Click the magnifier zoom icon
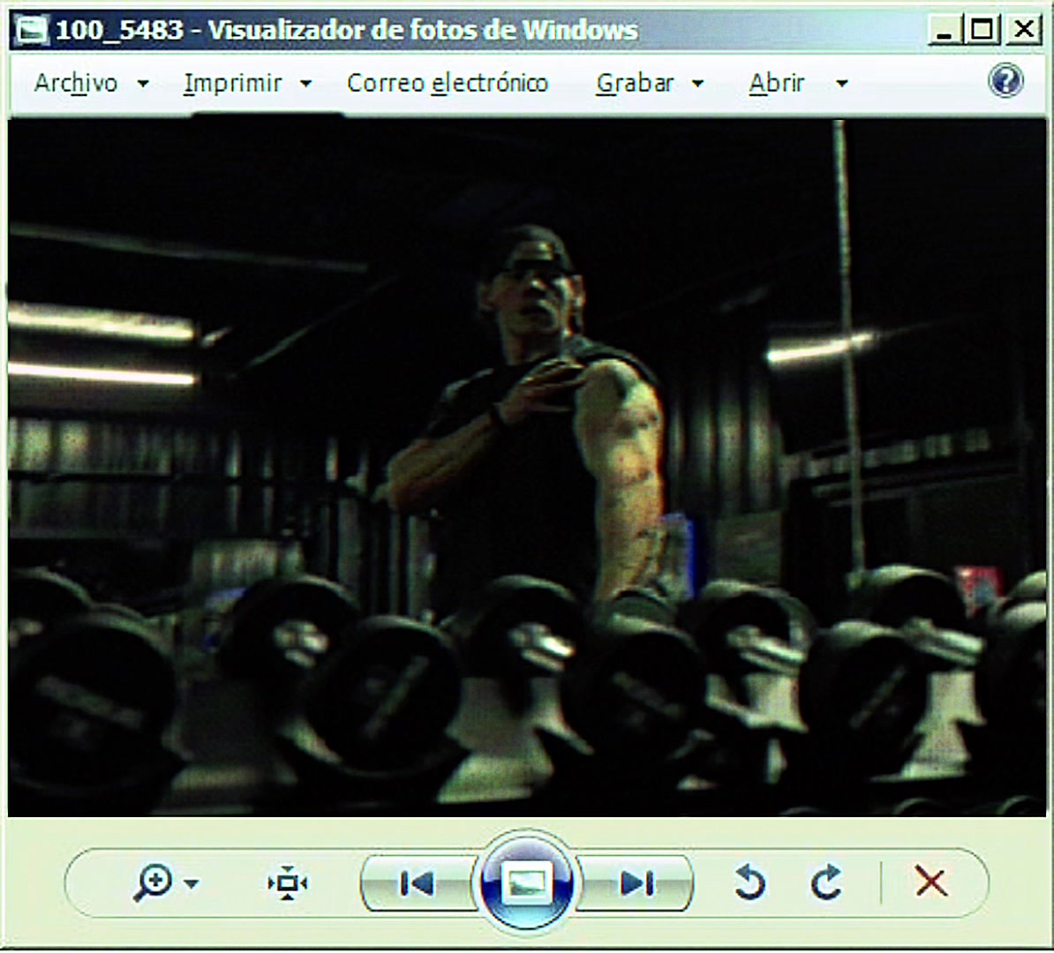Screen dimensions: 1054x953 tap(154, 883)
